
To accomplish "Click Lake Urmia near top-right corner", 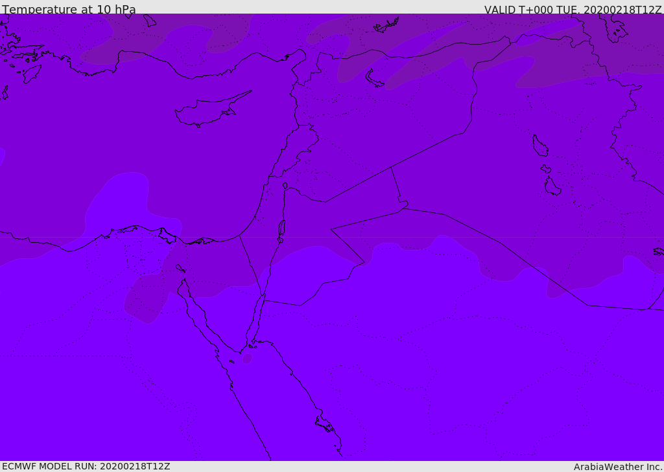I will pos(613,27).
